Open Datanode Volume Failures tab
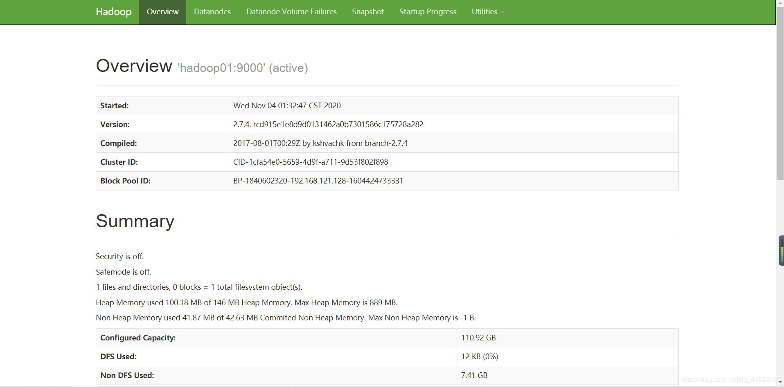784x387 pixels. coord(291,12)
